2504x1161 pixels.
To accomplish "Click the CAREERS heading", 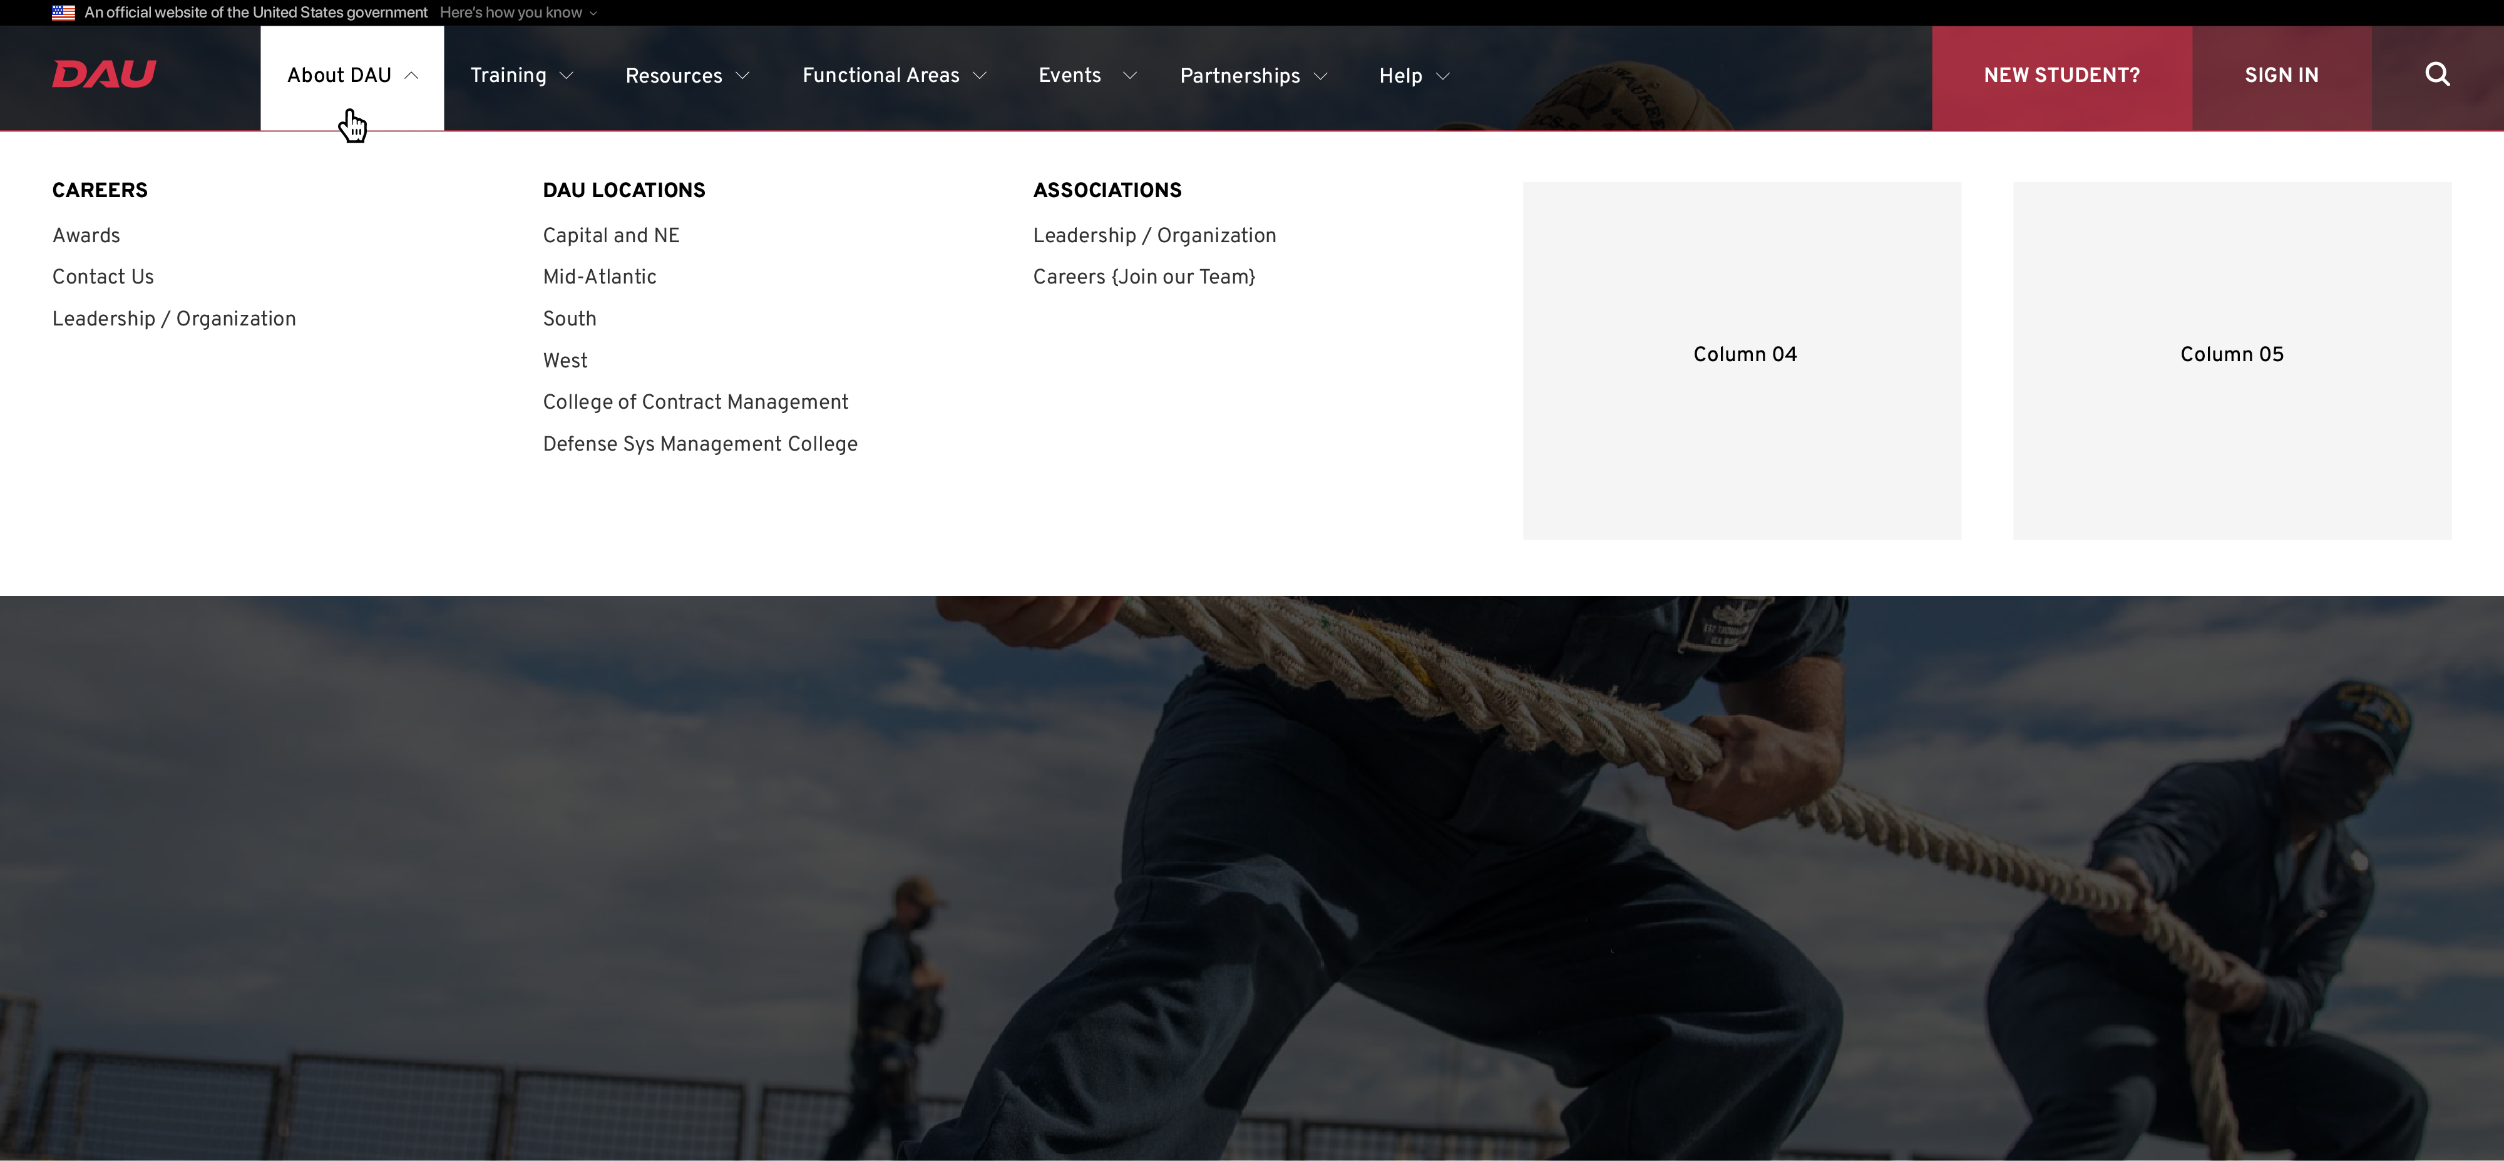I will click(x=100, y=190).
